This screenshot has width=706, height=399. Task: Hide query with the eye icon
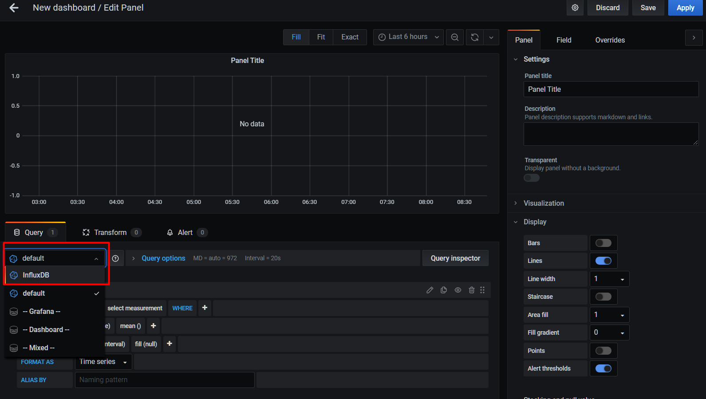458,290
